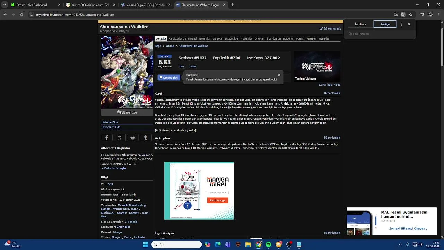
Task: Share via the X (Twitter) icon
Action: point(120,138)
